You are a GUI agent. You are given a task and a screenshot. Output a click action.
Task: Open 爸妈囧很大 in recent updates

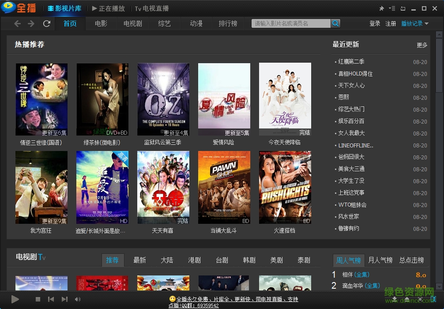click(x=351, y=157)
